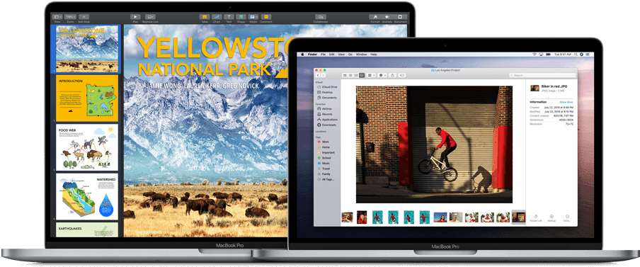640x267 pixels.
Task: Add a Comment in Keynote toolbar
Action: pyautogui.click(x=266, y=17)
